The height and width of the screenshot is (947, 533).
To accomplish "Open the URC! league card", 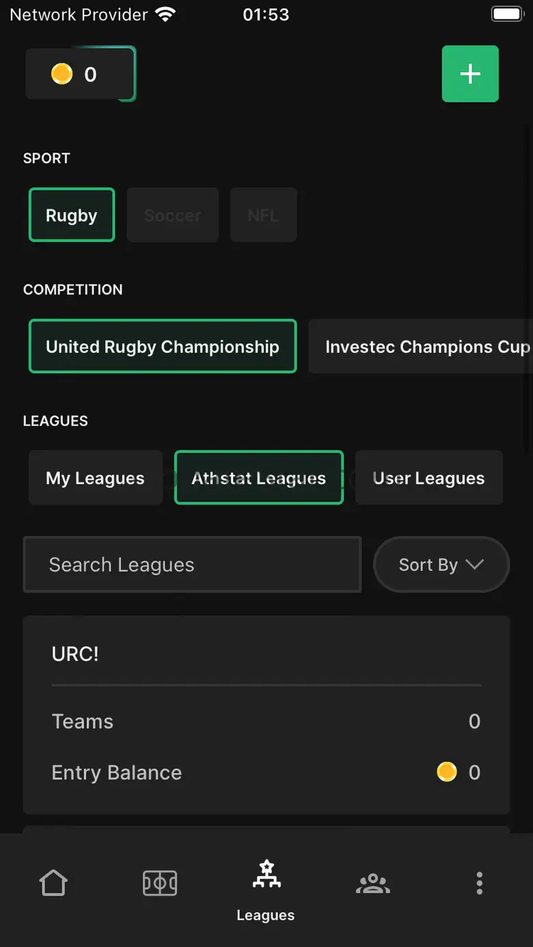I will click(x=266, y=714).
